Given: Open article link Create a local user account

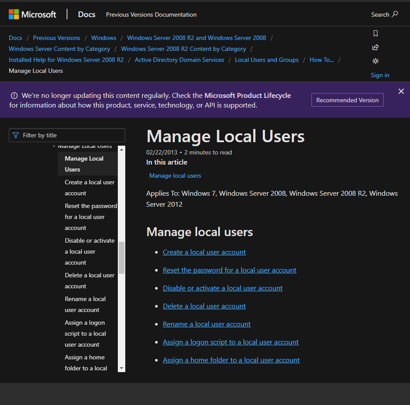Looking at the screenshot, I should click(x=204, y=252).
